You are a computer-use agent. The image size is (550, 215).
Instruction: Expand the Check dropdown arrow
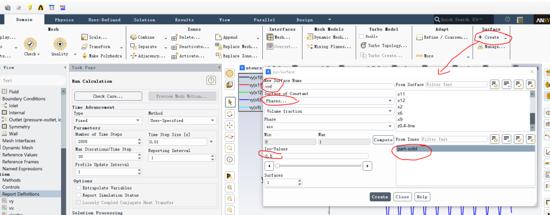[38, 54]
